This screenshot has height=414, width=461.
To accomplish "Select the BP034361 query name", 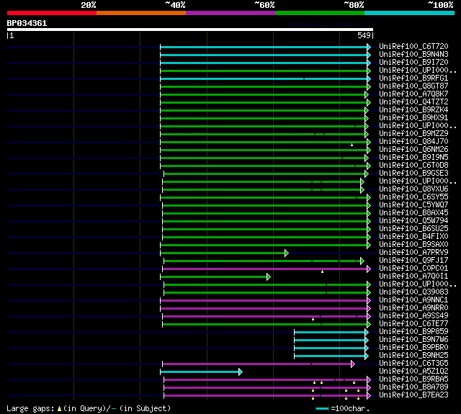I will 27,23.
